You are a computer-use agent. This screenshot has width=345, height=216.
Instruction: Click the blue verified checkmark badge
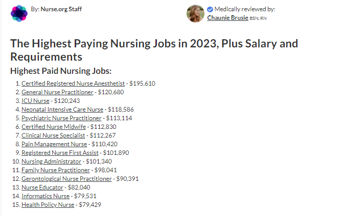(x=210, y=9)
